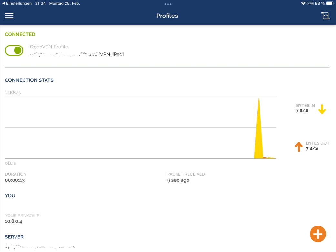Tap the import profile icon
This screenshot has width=336, height=252.
[x=325, y=16]
